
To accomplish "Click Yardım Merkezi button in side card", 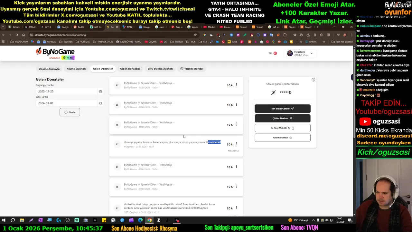I will (x=283, y=138).
